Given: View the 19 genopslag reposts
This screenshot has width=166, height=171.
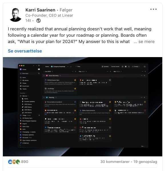Looking at the screenshot, I should (145, 162).
